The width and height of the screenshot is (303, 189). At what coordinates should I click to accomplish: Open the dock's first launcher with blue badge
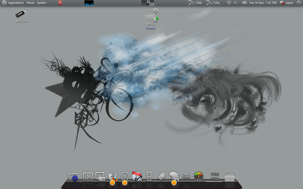pos(73,177)
